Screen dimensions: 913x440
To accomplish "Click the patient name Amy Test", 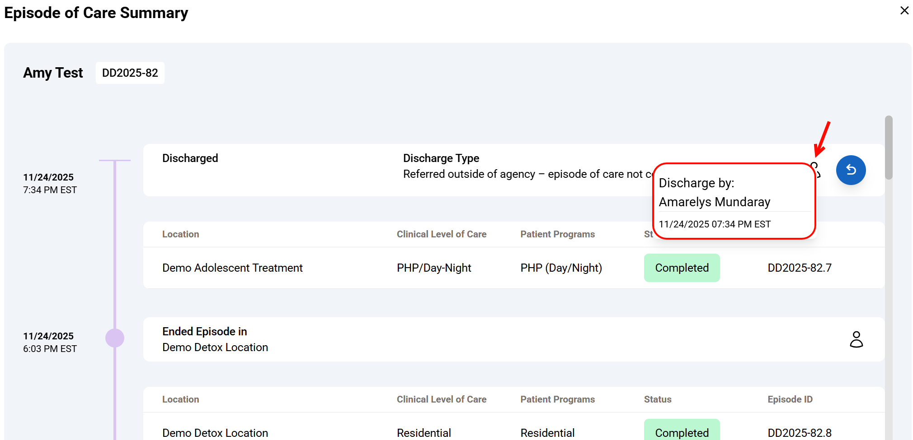I will [x=53, y=73].
